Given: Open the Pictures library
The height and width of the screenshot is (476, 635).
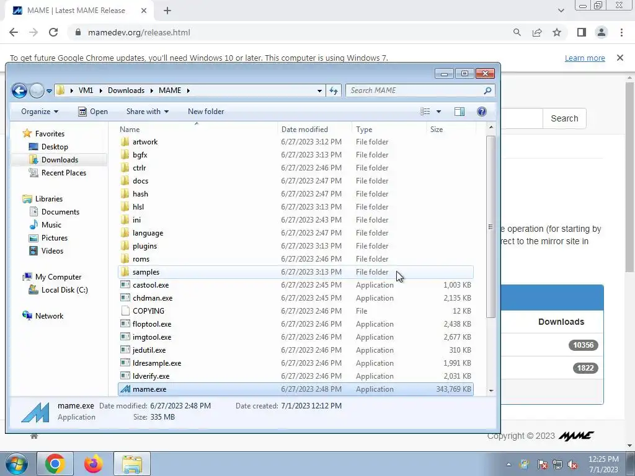Looking at the screenshot, I should coord(48,238).
